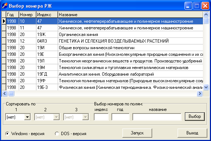211x141 pixels.
Task: Click the название filter input field
Action: [x=157, y=117]
